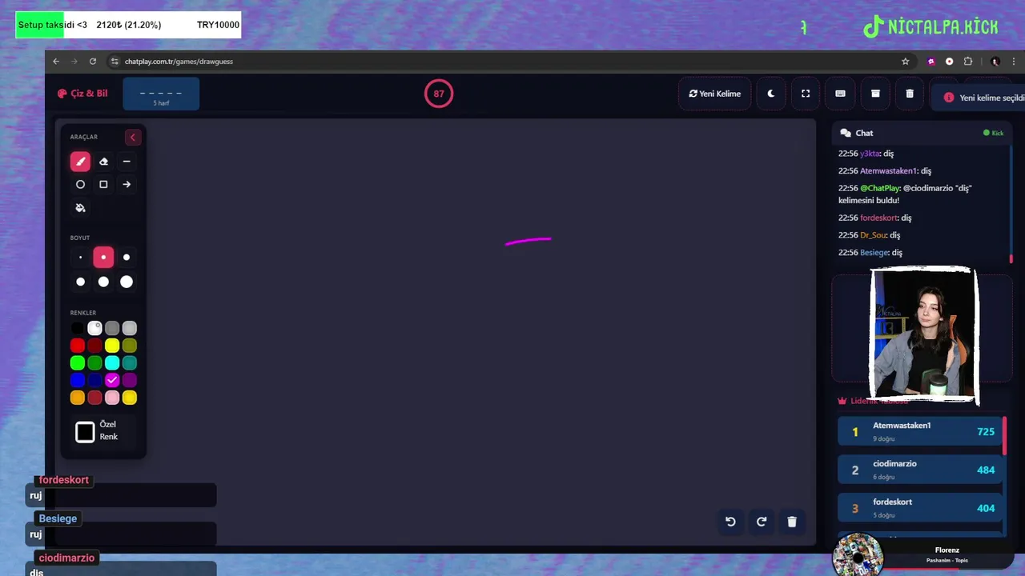The height and width of the screenshot is (576, 1025).
Task: Reload the browser page
Action: (x=93, y=62)
